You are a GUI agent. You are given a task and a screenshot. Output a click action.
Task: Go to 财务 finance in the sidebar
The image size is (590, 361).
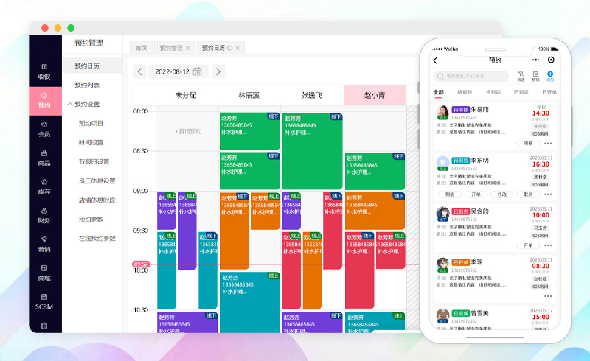[x=44, y=214]
